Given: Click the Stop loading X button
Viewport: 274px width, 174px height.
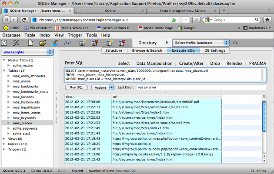Looking at the screenshot, I should [x=196, y=20].
